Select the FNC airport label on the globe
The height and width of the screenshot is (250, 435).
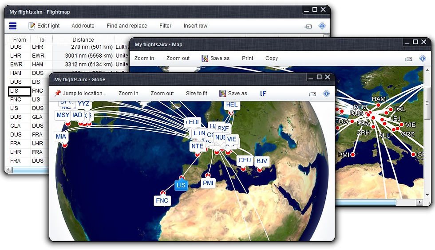[x=162, y=200]
